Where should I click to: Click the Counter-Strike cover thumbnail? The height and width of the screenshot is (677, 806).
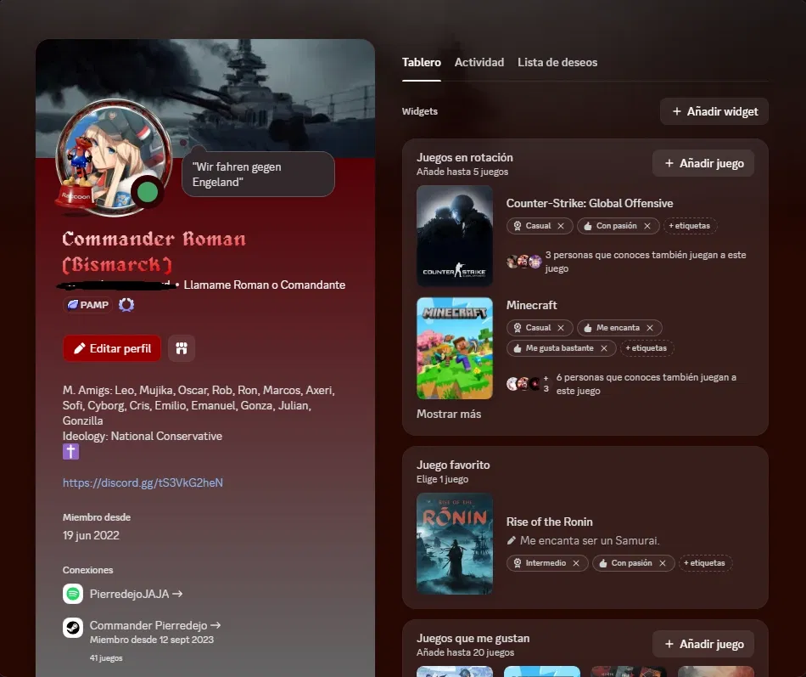pos(455,236)
